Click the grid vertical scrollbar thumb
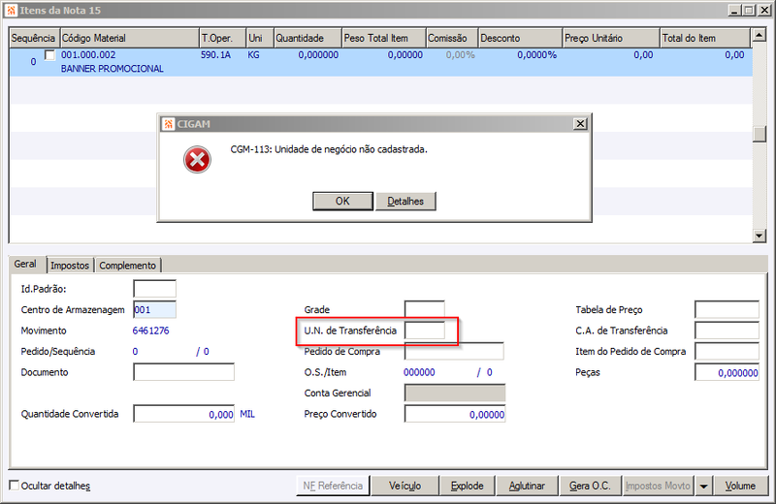 click(760, 134)
